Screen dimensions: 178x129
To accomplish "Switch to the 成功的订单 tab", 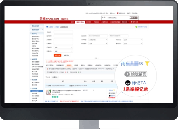I will pos(98,65).
